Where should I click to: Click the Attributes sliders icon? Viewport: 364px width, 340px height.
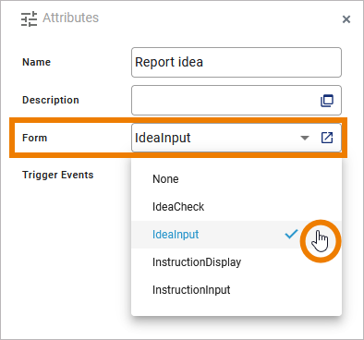click(29, 18)
